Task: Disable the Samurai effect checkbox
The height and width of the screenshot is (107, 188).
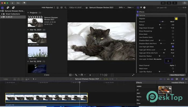Action: click(138, 16)
